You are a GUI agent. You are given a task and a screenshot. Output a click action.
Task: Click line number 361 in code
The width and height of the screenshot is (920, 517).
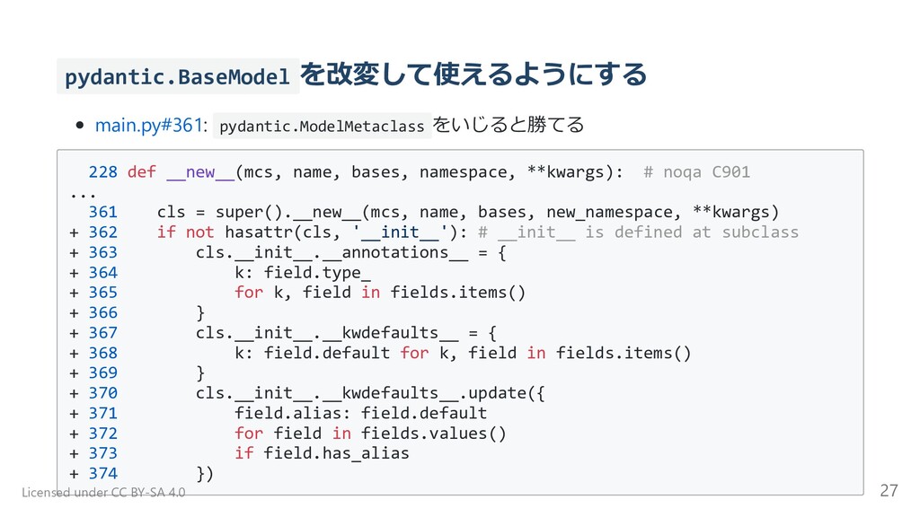pos(102,212)
